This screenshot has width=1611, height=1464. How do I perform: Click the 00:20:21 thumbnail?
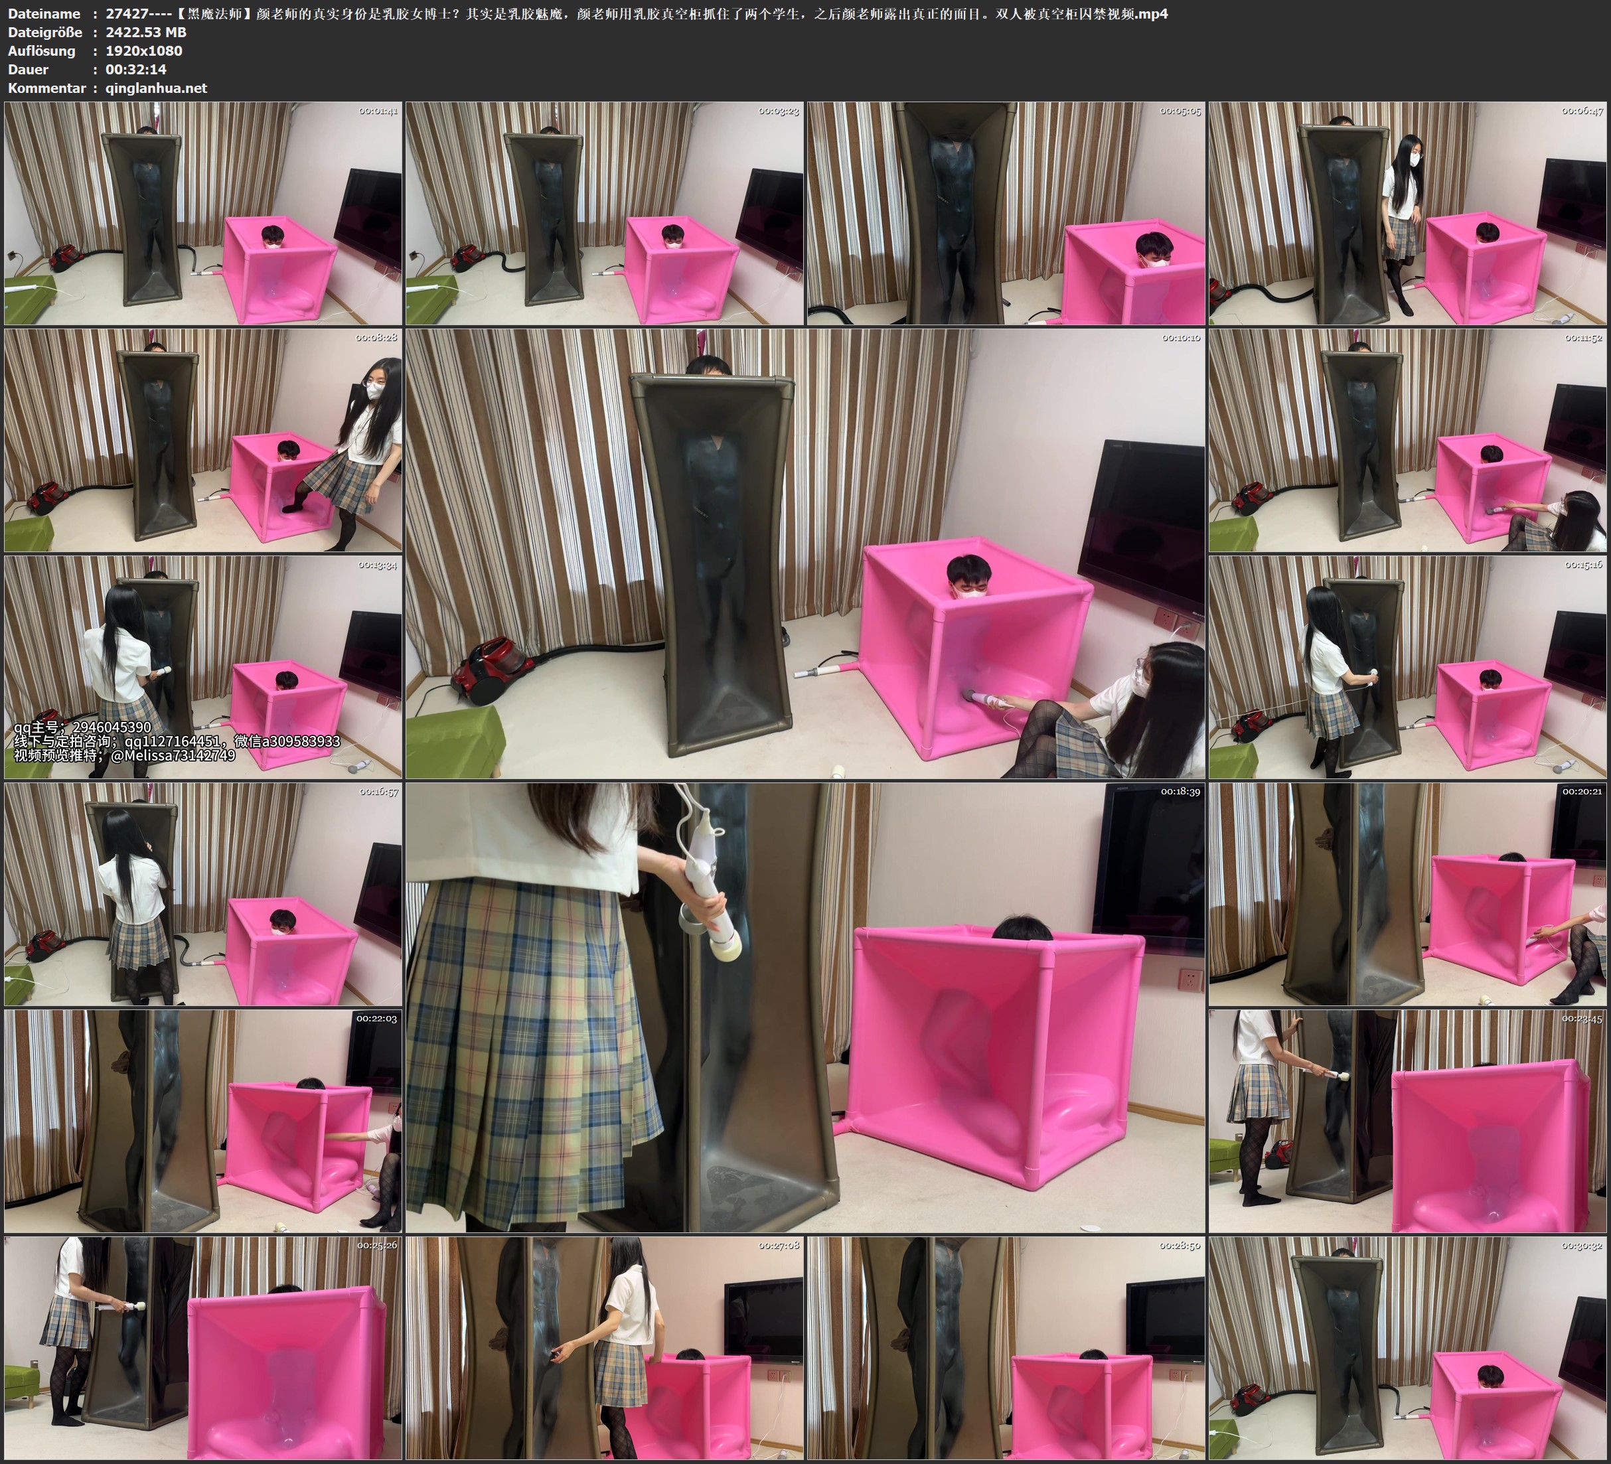1407,894
